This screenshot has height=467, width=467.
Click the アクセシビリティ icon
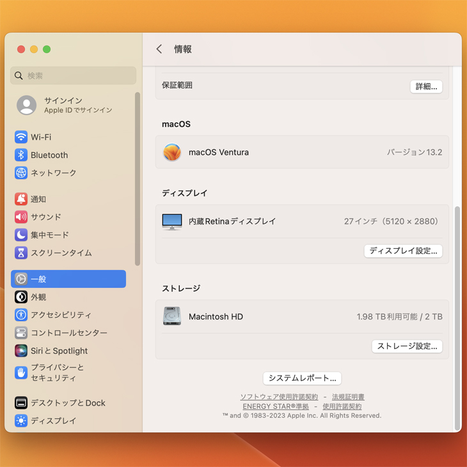click(21, 315)
